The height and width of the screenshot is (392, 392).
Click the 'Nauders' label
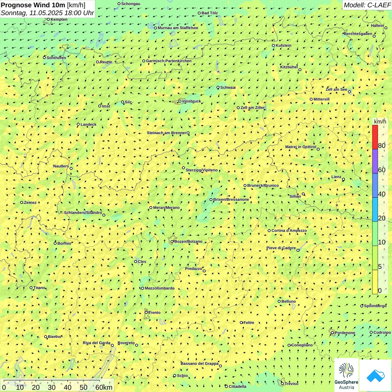61,166
